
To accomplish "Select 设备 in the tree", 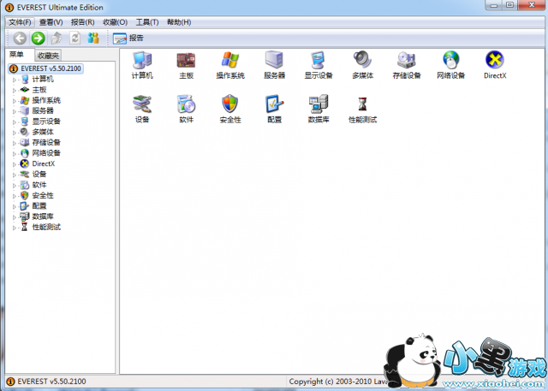I will point(39,175).
